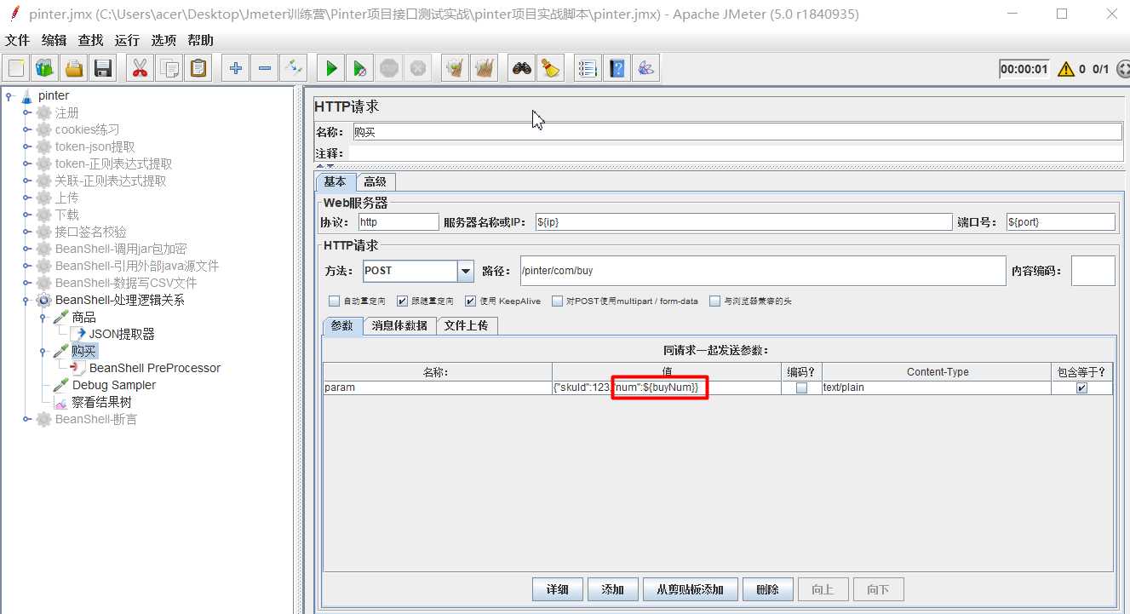
Task: Click the 服务器名称或IP field
Action: click(x=743, y=221)
